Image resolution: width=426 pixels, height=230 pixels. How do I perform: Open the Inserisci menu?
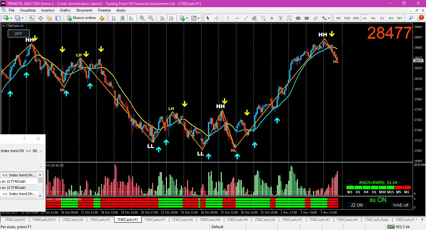click(x=48, y=10)
